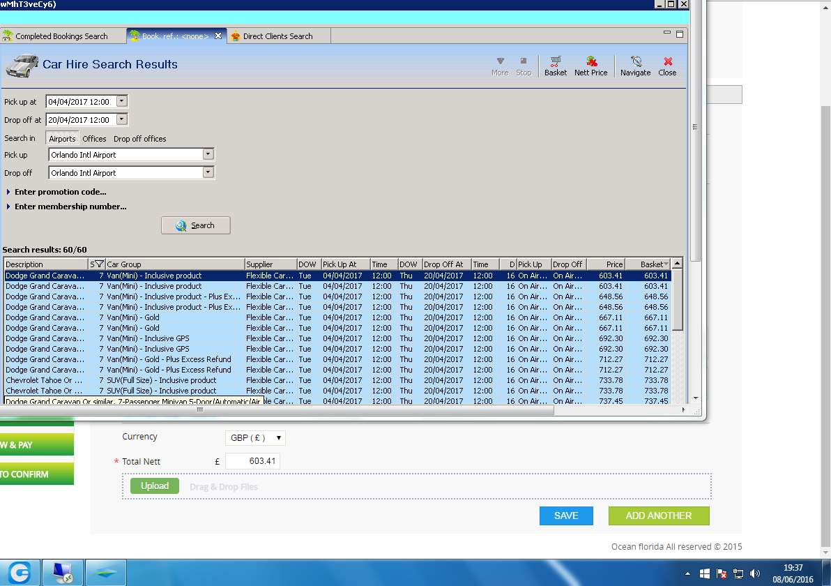Click the blue SAVE button

566,516
